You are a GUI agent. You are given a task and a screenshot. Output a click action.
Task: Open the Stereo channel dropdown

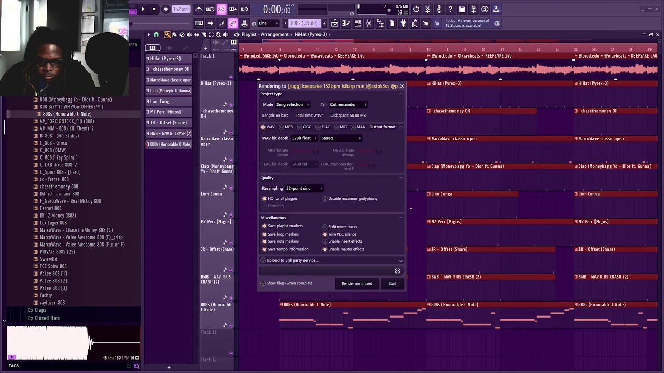tap(341, 138)
